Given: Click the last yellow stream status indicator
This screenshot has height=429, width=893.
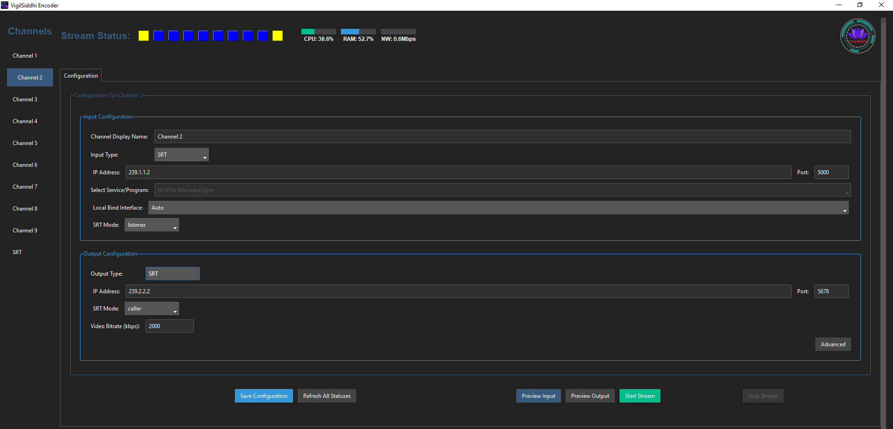Looking at the screenshot, I should pyautogui.click(x=277, y=36).
